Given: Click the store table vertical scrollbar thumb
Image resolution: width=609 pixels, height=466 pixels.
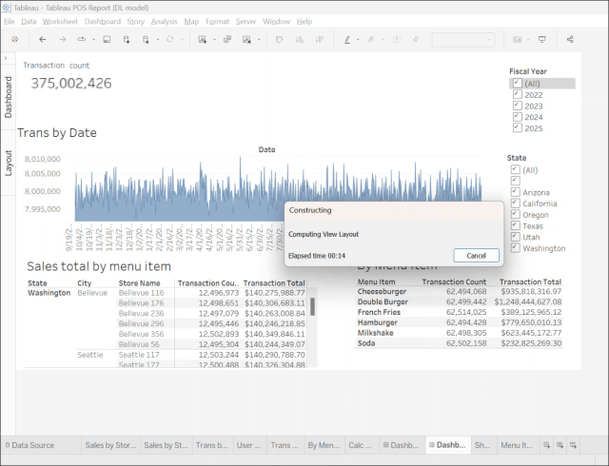Looking at the screenshot, I should pos(313,307).
